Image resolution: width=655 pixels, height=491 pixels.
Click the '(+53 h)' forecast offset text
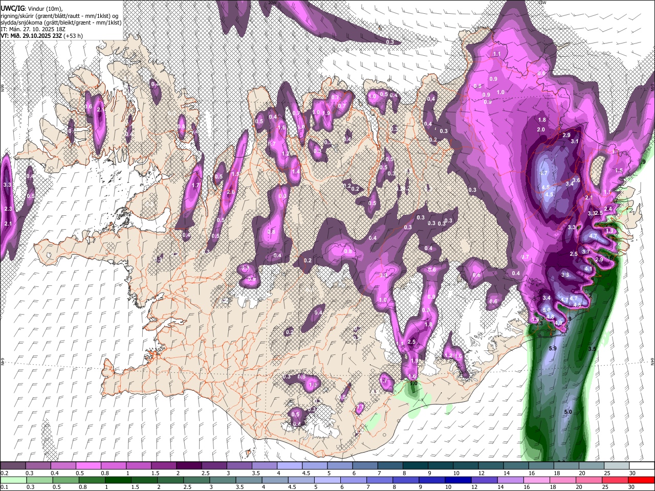point(73,36)
